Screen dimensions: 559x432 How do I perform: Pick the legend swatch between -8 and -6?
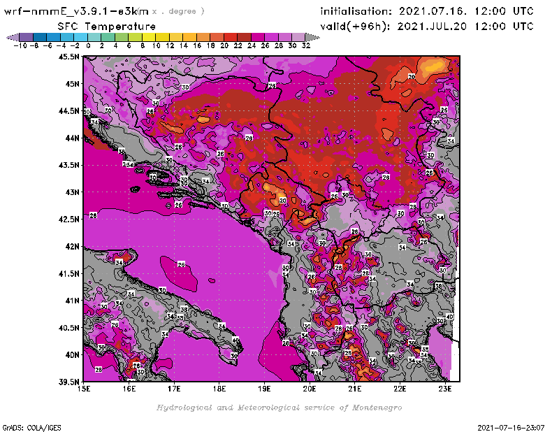tap(40, 37)
